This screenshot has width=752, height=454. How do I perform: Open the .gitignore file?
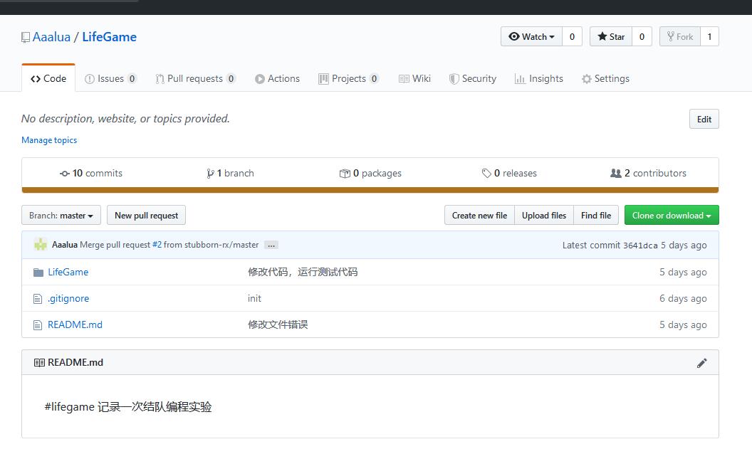[x=68, y=298]
